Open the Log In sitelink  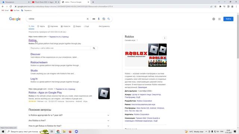(x=34, y=79)
